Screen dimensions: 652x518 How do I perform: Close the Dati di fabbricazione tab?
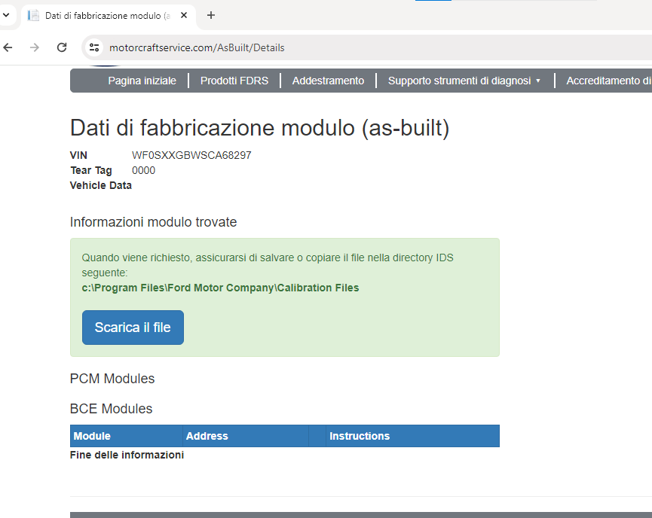point(184,15)
